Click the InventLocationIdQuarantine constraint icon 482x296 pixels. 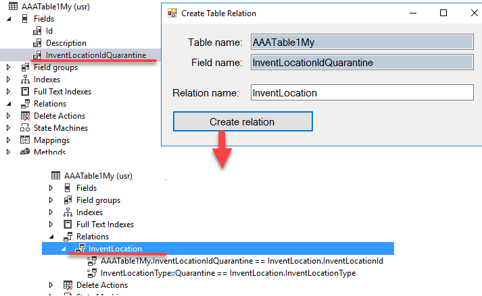(x=92, y=261)
